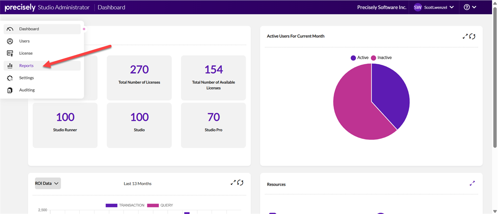Click the Precisely Software Inc. text

(382, 7)
